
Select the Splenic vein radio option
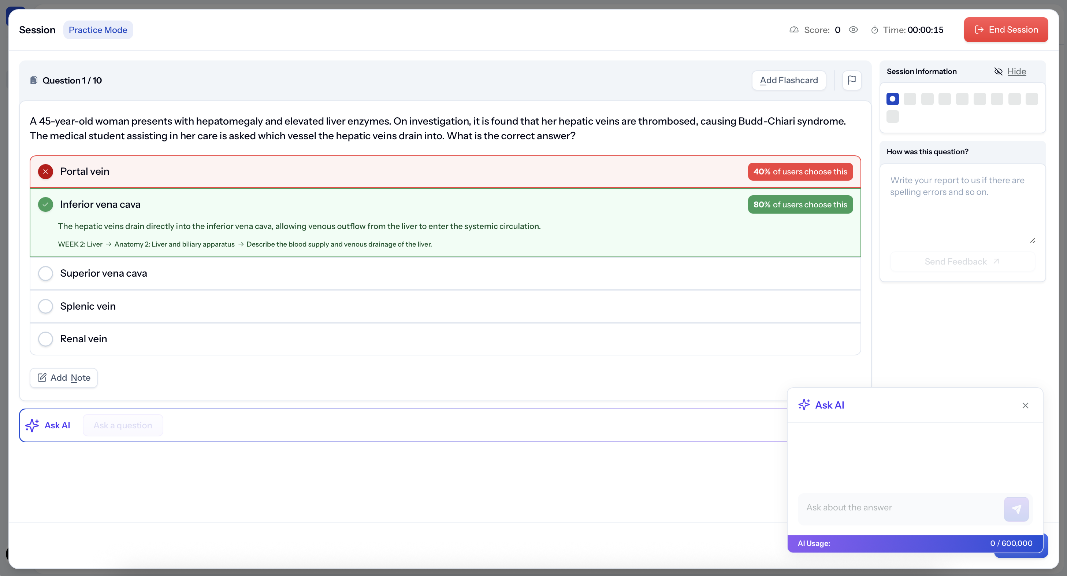coord(45,306)
